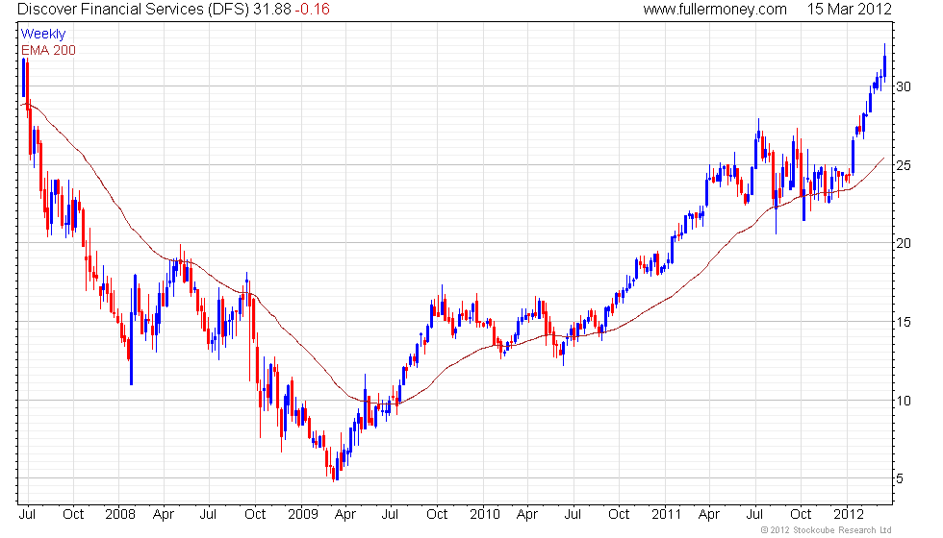The image size is (943, 538).
Task: Click the March 2009 low candlestick near 5
Action: click(x=334, y=472)
